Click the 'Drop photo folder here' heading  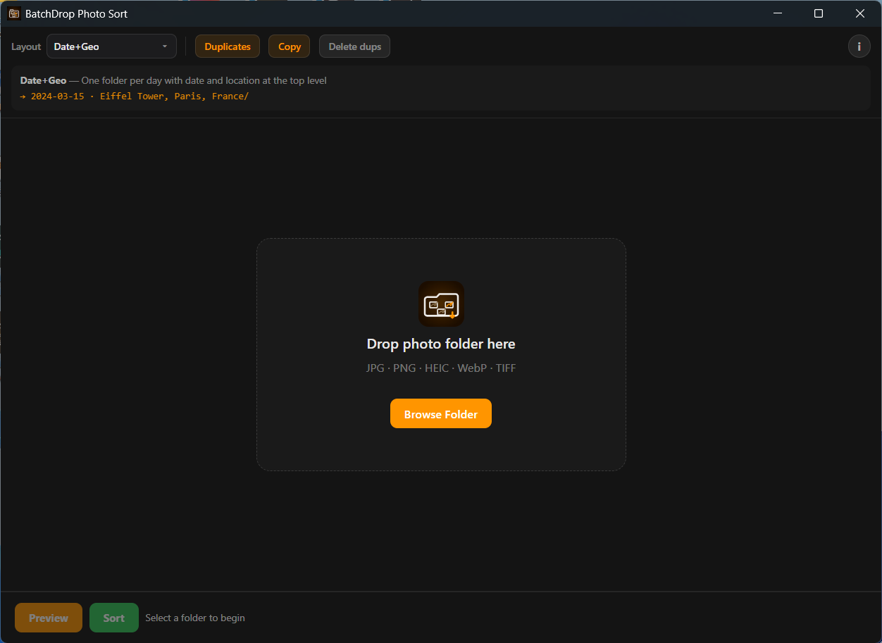441,344
